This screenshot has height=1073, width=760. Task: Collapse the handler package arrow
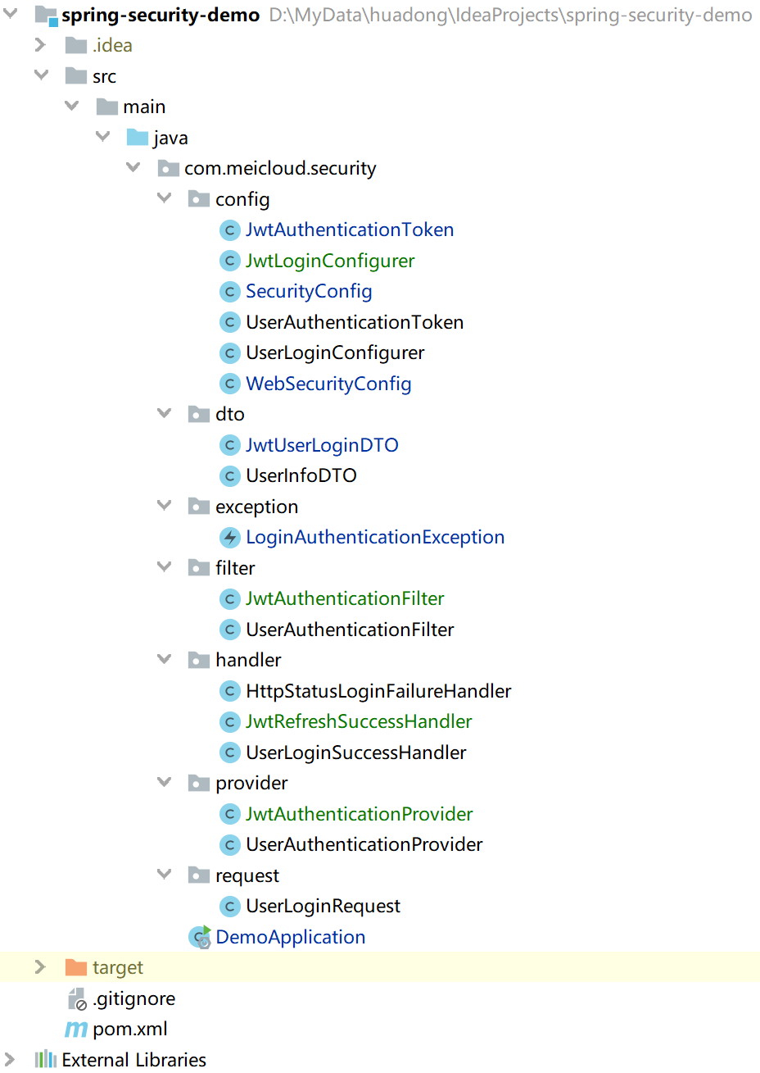coord(164,659)
